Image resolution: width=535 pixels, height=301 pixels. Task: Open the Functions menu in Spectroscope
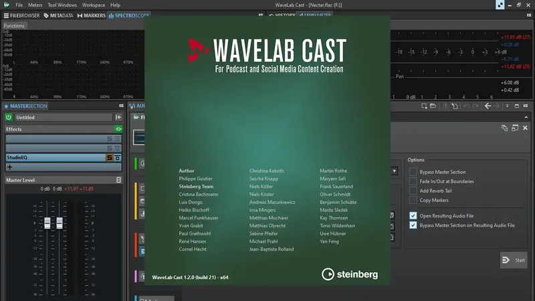click(x=14, y=25)
